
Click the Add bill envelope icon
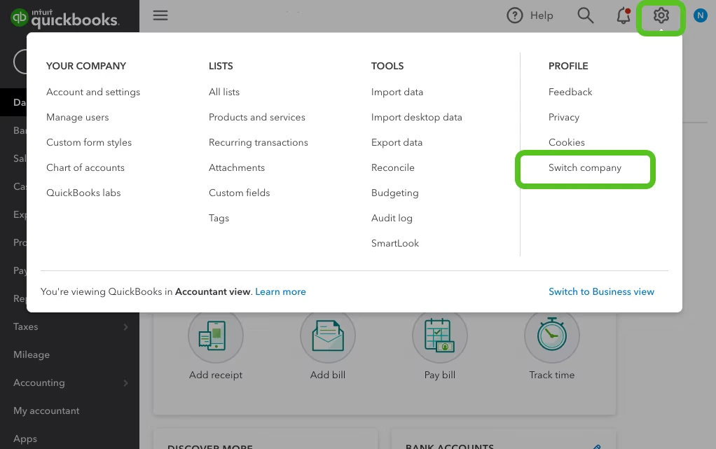(x=327, y=336)
